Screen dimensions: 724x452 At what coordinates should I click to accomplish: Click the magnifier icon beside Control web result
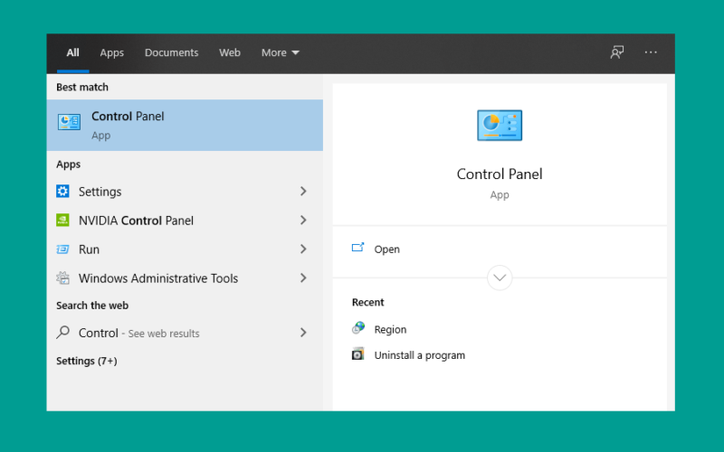click(62, 332)
